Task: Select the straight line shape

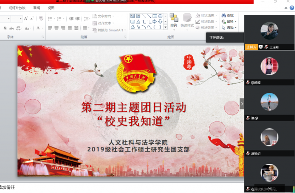Action: [x=144, y=16]
